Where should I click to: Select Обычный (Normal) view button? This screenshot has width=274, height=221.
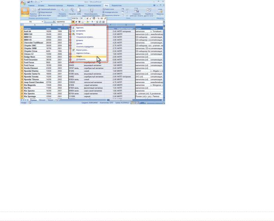pos(25,12)
